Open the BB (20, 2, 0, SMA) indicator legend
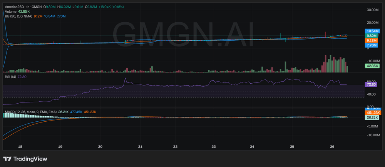385x167 pixels. point(18,16)
